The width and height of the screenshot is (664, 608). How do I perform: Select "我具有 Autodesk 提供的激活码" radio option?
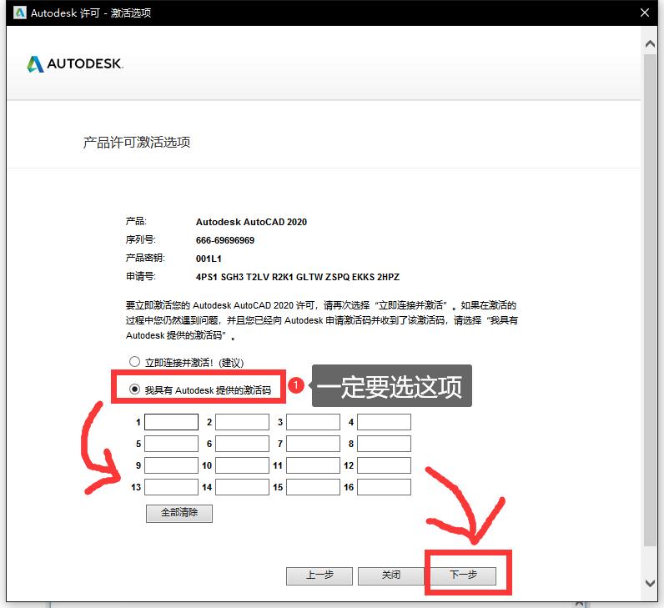coord(134,389)
